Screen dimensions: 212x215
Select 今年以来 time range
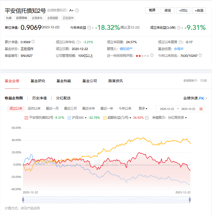[125, 108]
